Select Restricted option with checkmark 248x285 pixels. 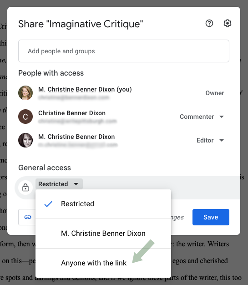coord(103,204)
